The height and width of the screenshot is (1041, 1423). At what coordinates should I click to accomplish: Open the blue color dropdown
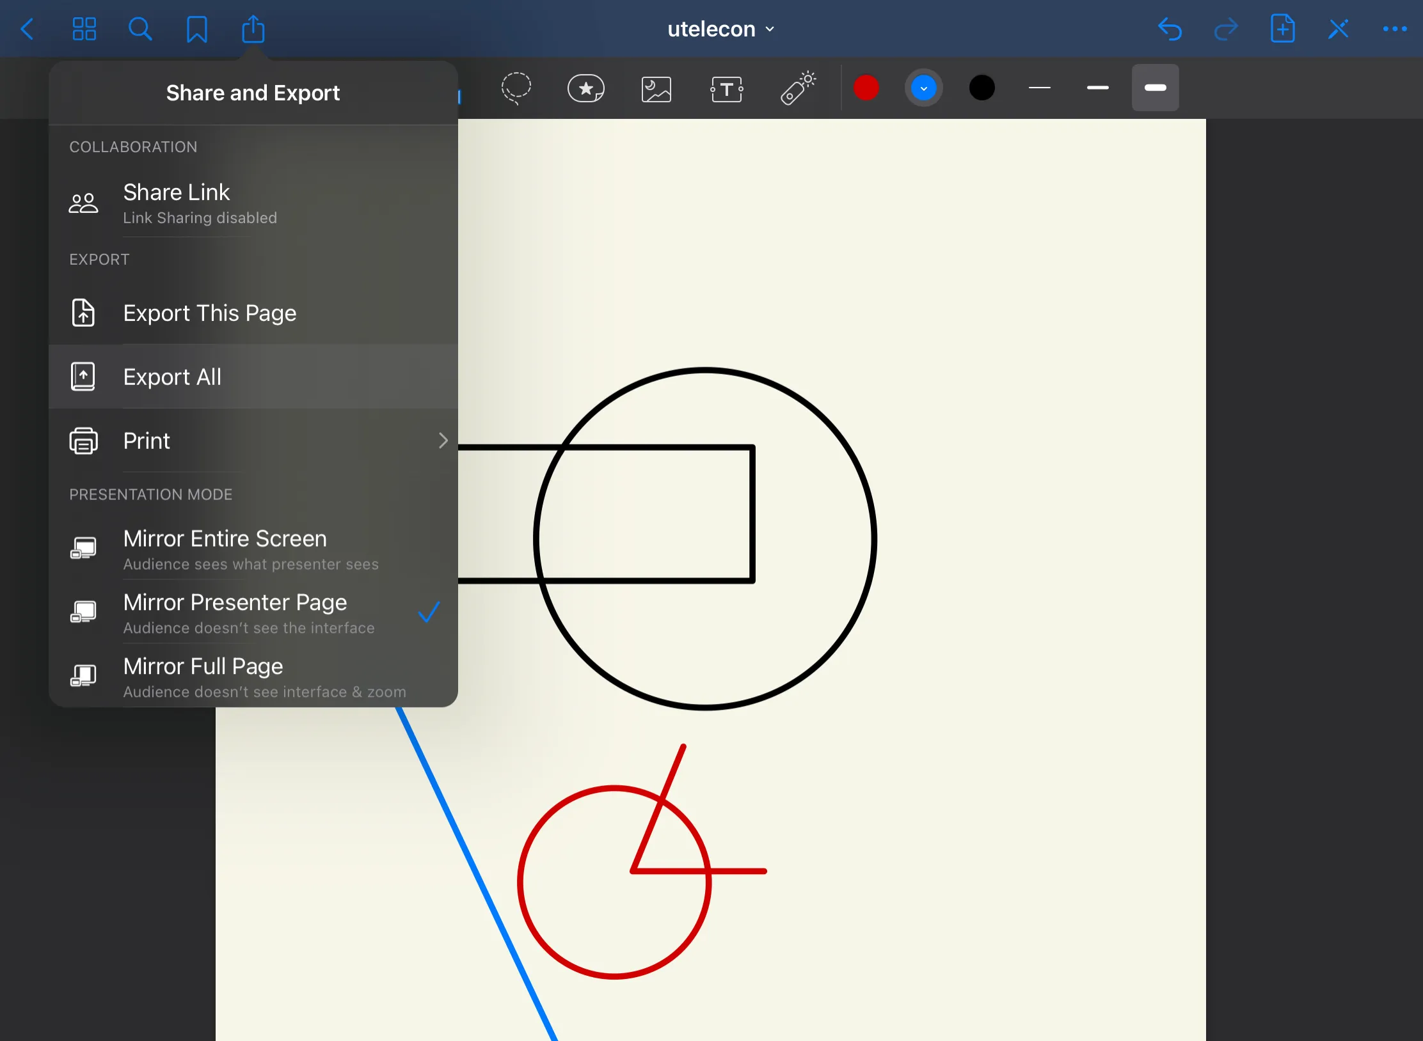(923, 88)
